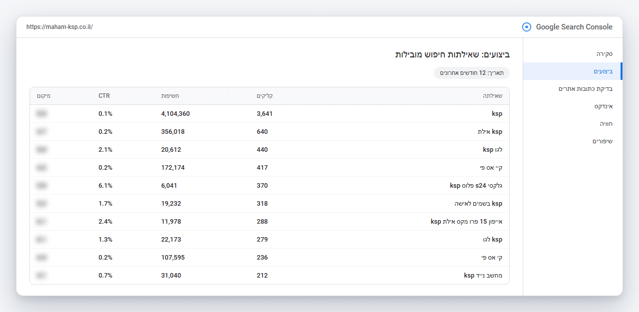Click the impressions value 20,612
The width and height of the screenshot is (639, 312).
coord(171,150)
